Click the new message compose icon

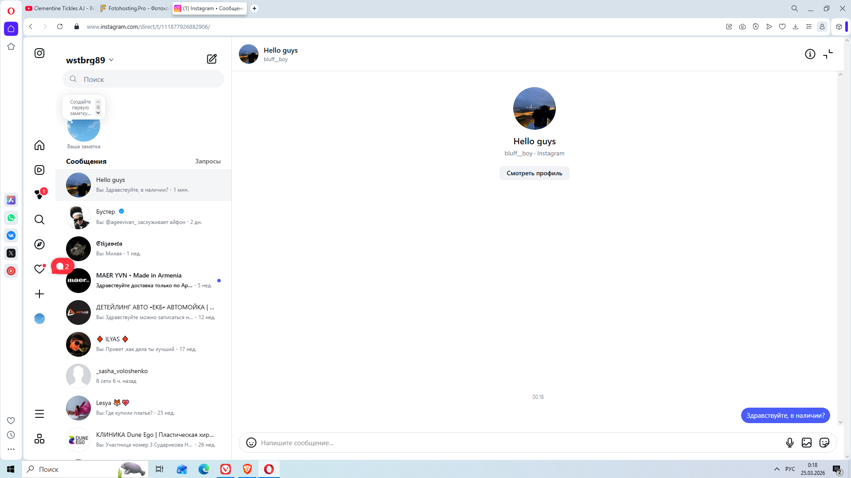pyautogui.click(x=212, y=59)
